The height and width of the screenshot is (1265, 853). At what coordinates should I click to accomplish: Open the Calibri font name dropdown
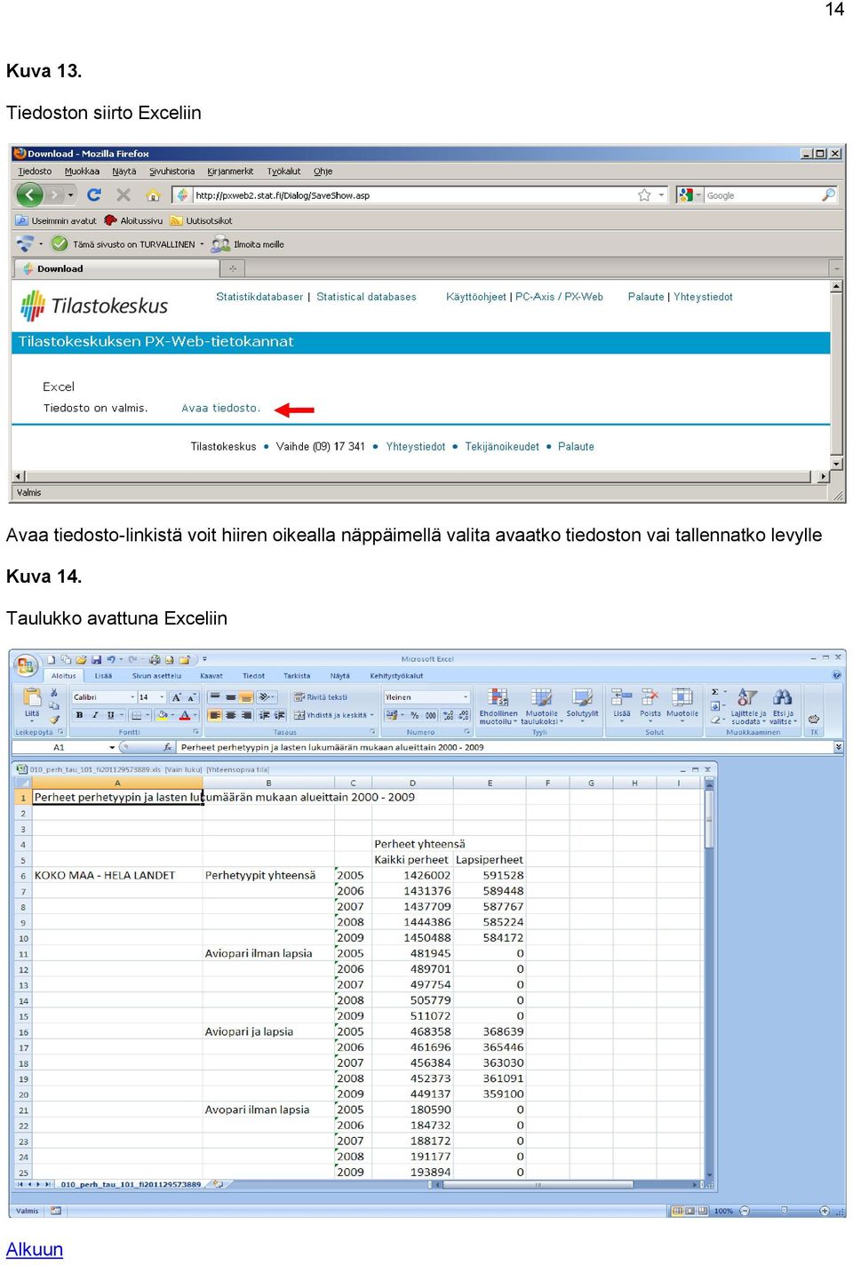[132, 697]
